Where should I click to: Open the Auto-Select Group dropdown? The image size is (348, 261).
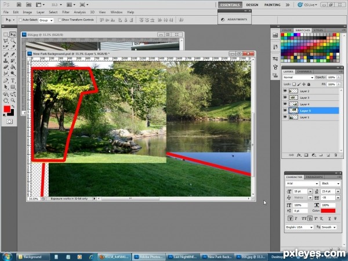tap(46, 20)
